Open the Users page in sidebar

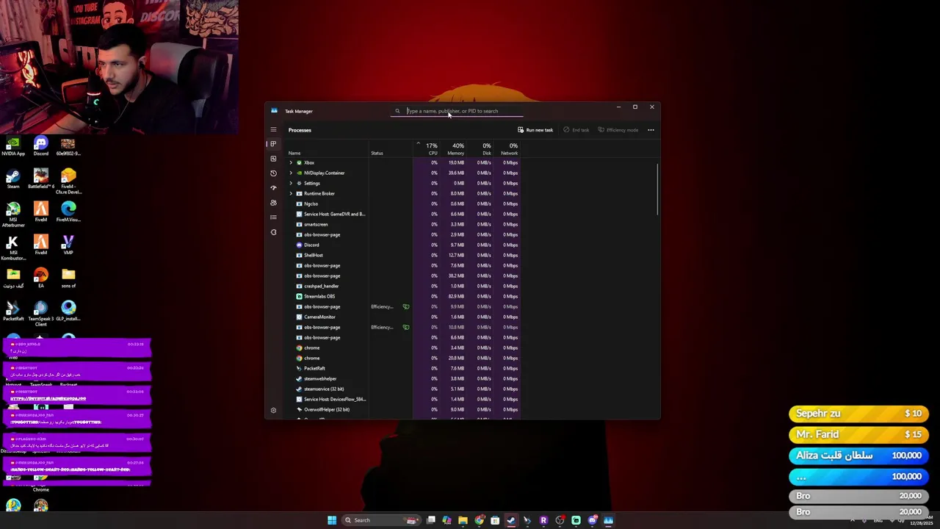[273, 203]
